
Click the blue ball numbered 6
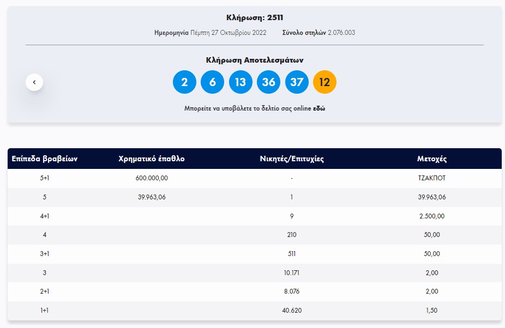(x=213, y=82)
